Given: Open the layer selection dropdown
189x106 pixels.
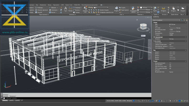Looking at the screenshot, I should tap(98, 8).
